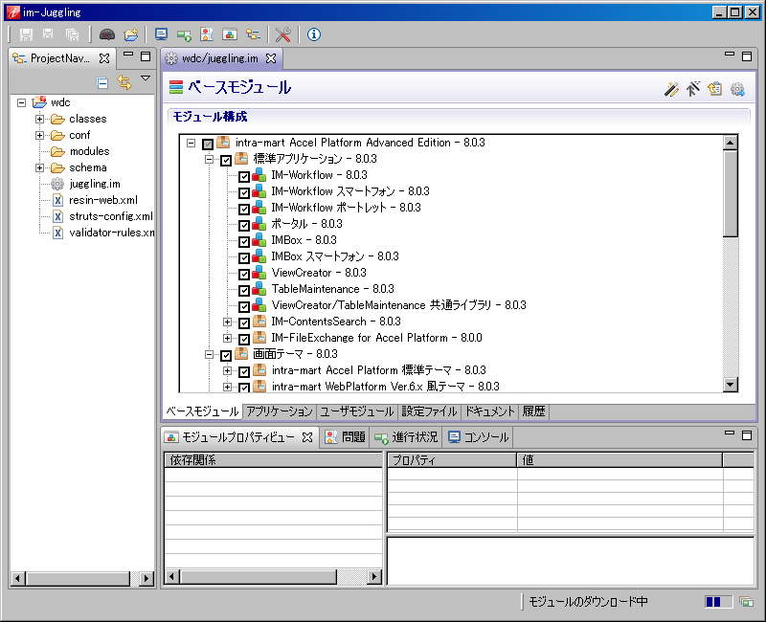Open folder icon in main toolbar
Screen dimensions: 766x622
coord(130,34)
